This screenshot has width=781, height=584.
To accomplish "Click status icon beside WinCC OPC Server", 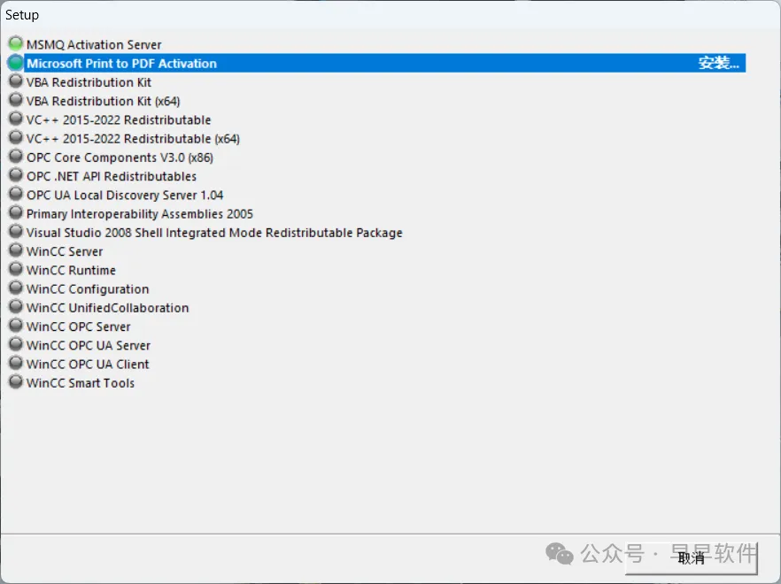I will 16,325.
